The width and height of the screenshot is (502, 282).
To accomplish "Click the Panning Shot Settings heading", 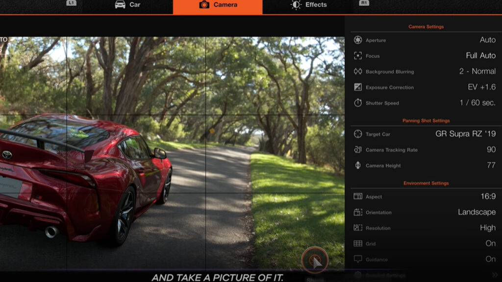I will click(x=426, y=120).
